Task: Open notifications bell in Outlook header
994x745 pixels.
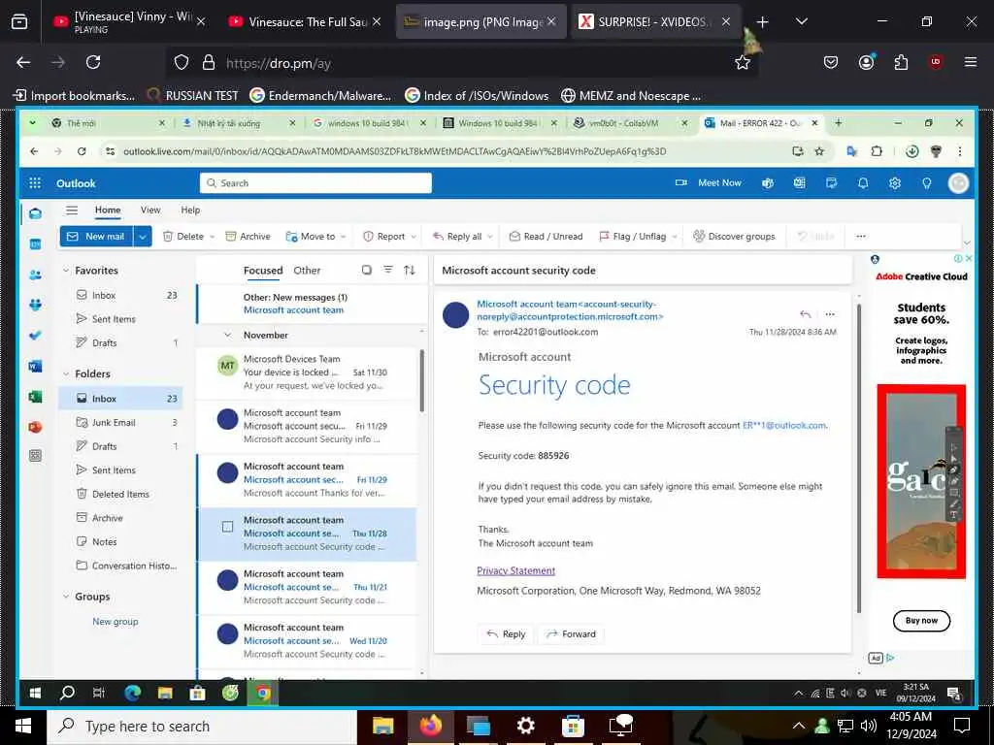Action: tap(863, 183)
